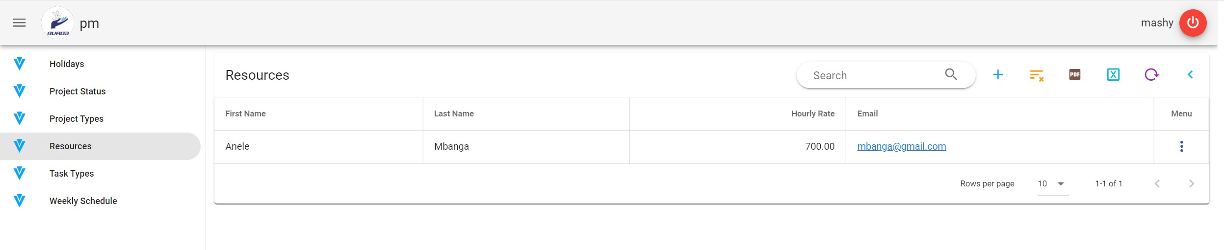Refresh the Resources table
The image size is (1224, 250).
coord(1151,75)
